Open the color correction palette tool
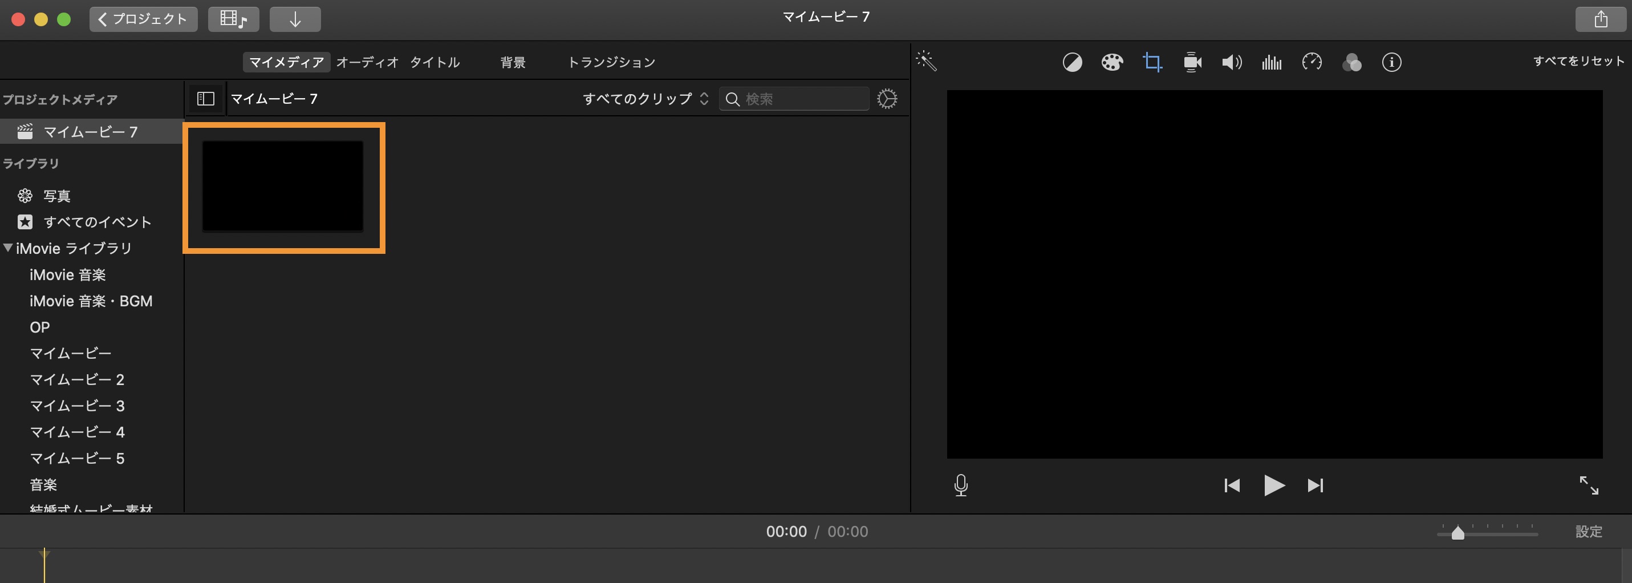Screen dimensions: 1632x583 pos(1112,62)
